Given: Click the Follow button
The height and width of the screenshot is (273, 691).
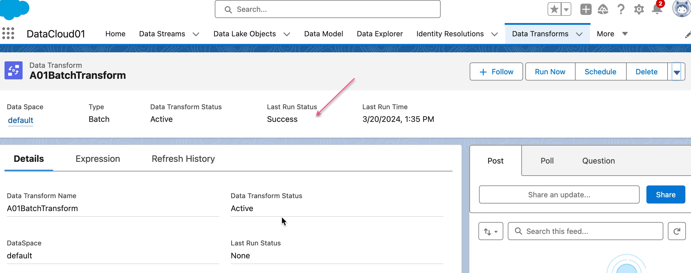Looking at the screenshot, I should click(x=496, y=71).
